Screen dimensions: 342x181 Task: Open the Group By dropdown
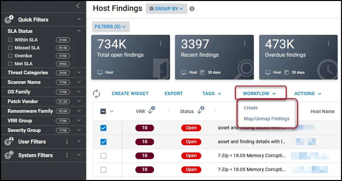pyautogui.click(x=166, y=9)
